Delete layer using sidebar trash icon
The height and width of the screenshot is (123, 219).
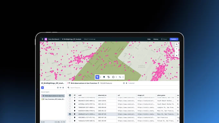pyautogui.click(x=63, y=88)
